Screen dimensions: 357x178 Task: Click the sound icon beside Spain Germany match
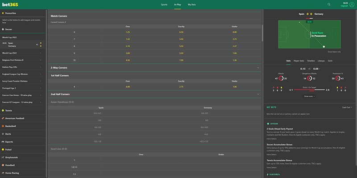[37, 44]
